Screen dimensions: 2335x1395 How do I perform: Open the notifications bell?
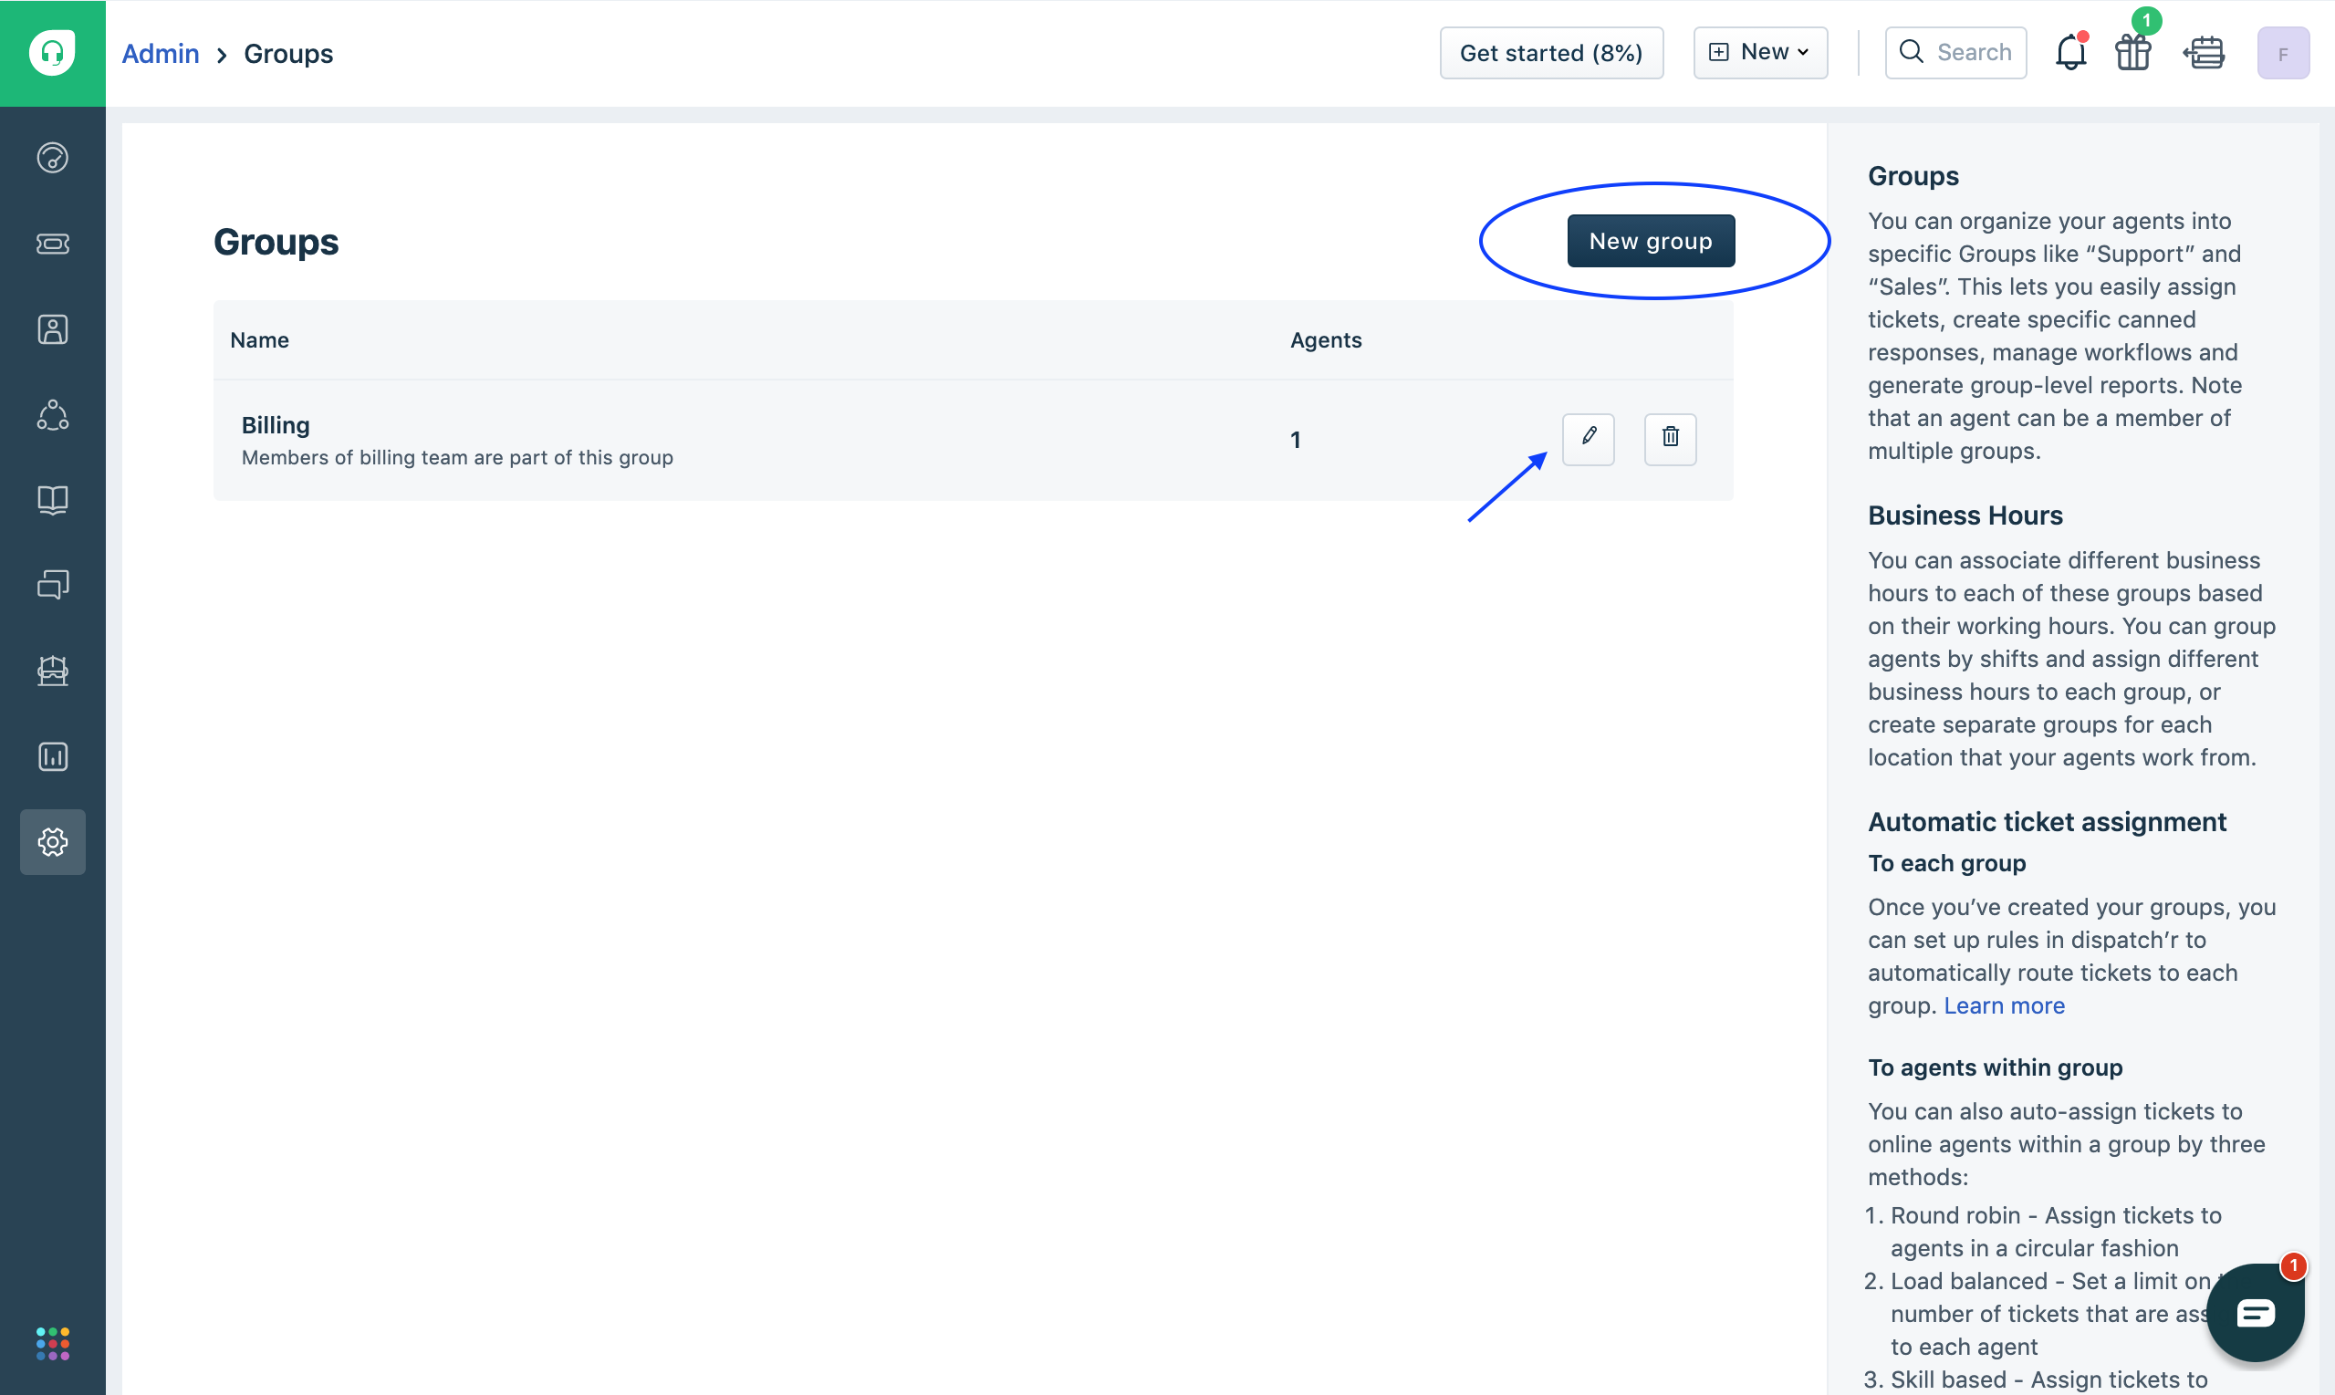coord(2069,53)
